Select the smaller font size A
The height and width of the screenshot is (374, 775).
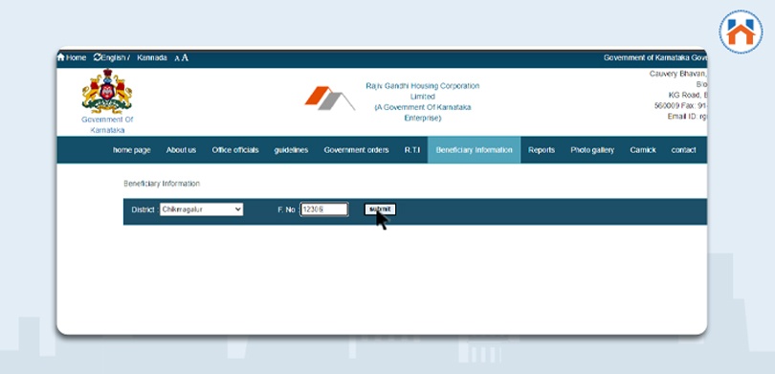177,58
